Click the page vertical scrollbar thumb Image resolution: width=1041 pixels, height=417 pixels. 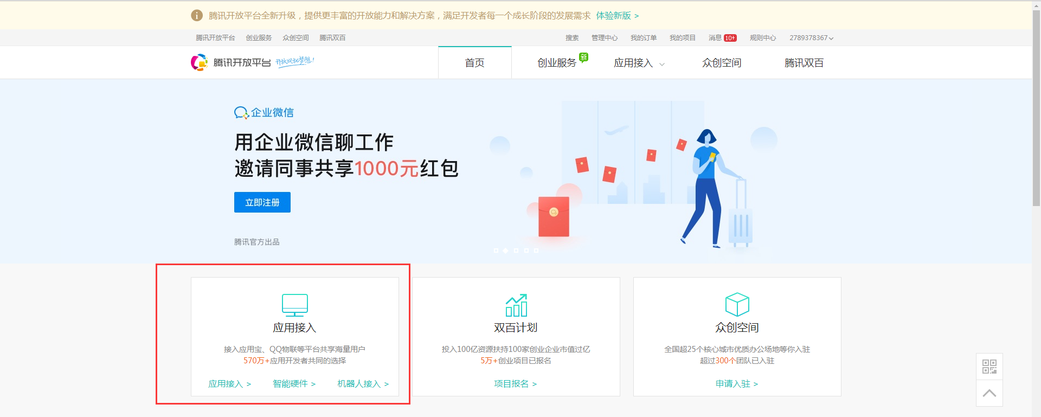click(x=1036, y=108)
